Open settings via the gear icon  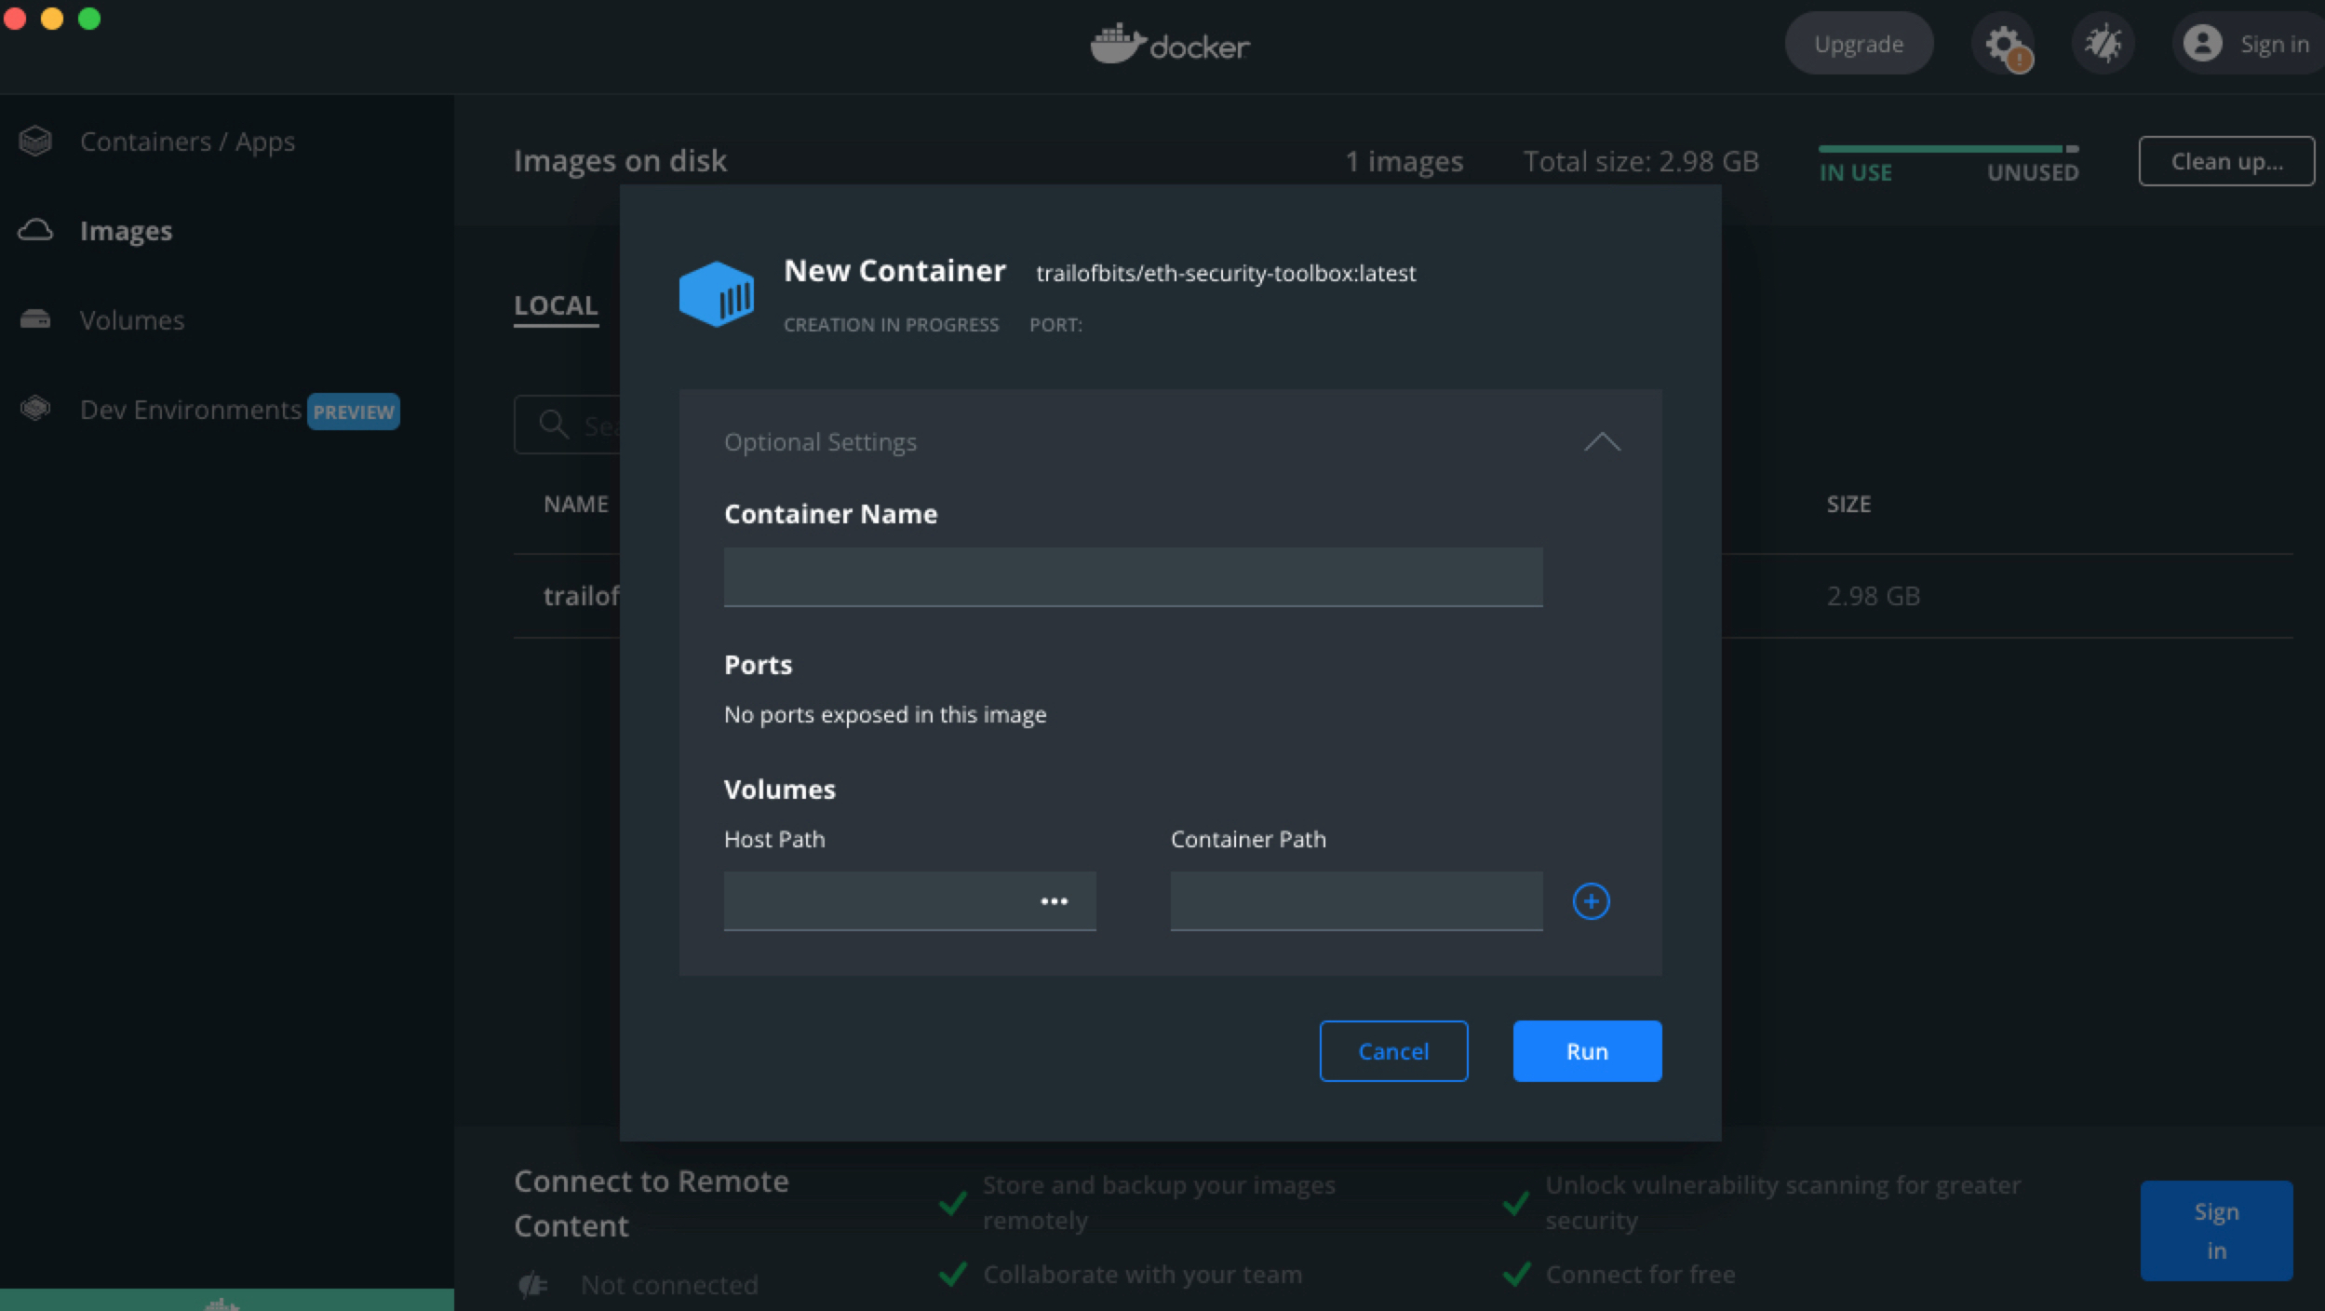[x=2003, y=44]
